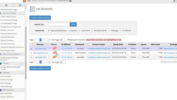Click Account Information breadcrumb

coord(47,1)
